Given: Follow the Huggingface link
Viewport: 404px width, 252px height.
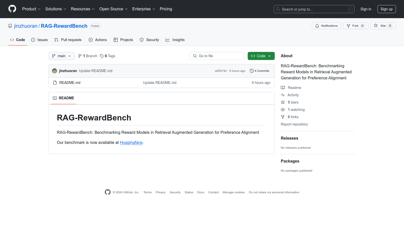Looking at the screenshot, I should tap(131, 142).
